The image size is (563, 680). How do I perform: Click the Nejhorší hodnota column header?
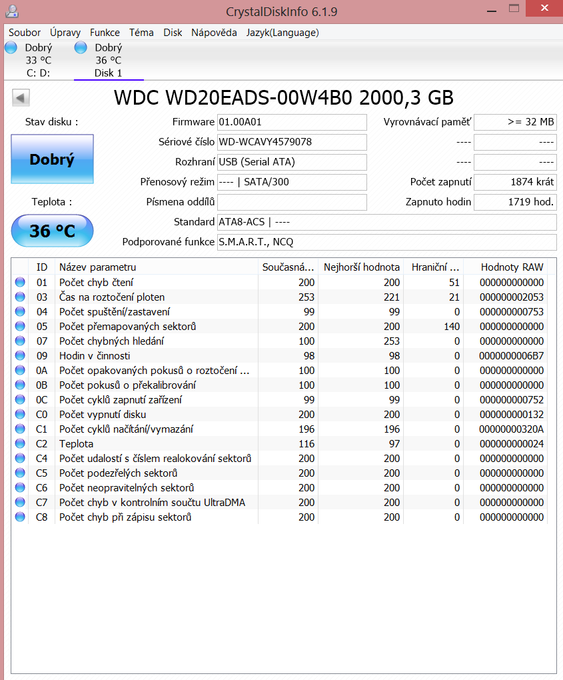[361, 267]
